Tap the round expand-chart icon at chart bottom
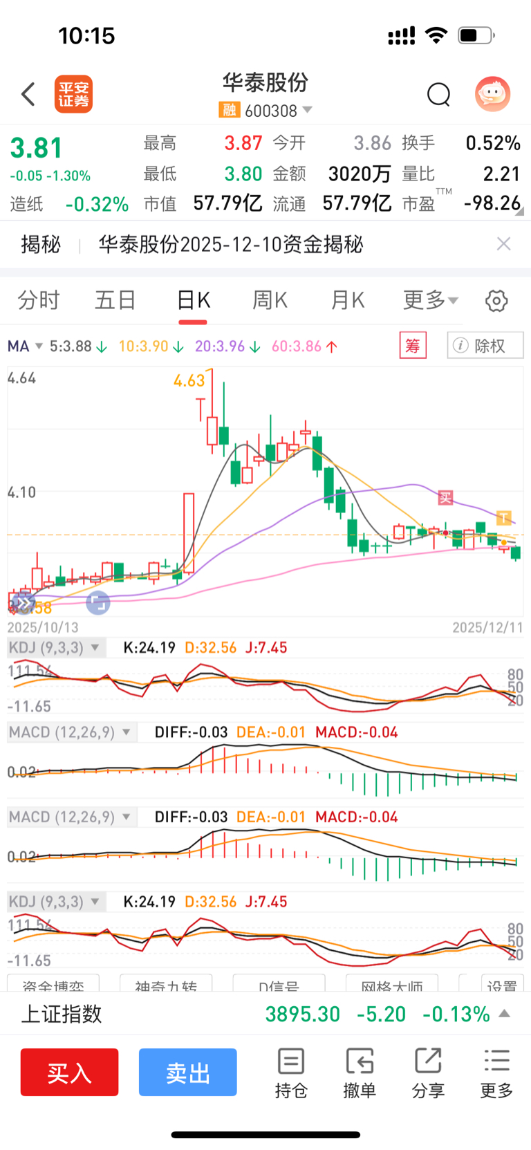 [98, 603]
